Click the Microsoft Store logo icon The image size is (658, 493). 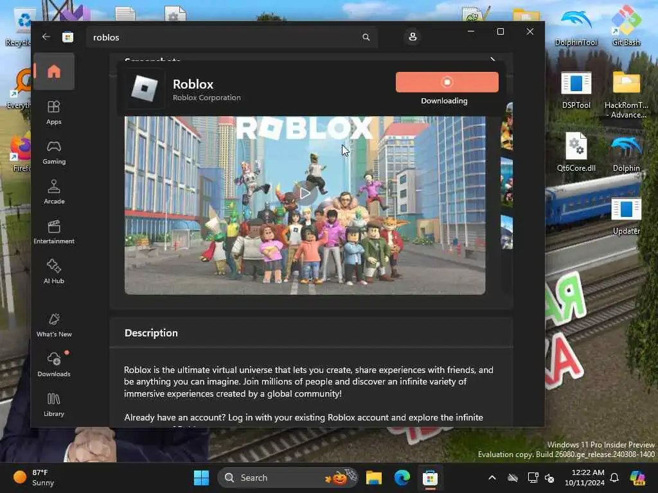click(67, 37)
